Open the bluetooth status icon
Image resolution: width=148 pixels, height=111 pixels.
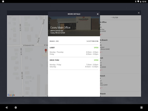(x=136, y=1)
